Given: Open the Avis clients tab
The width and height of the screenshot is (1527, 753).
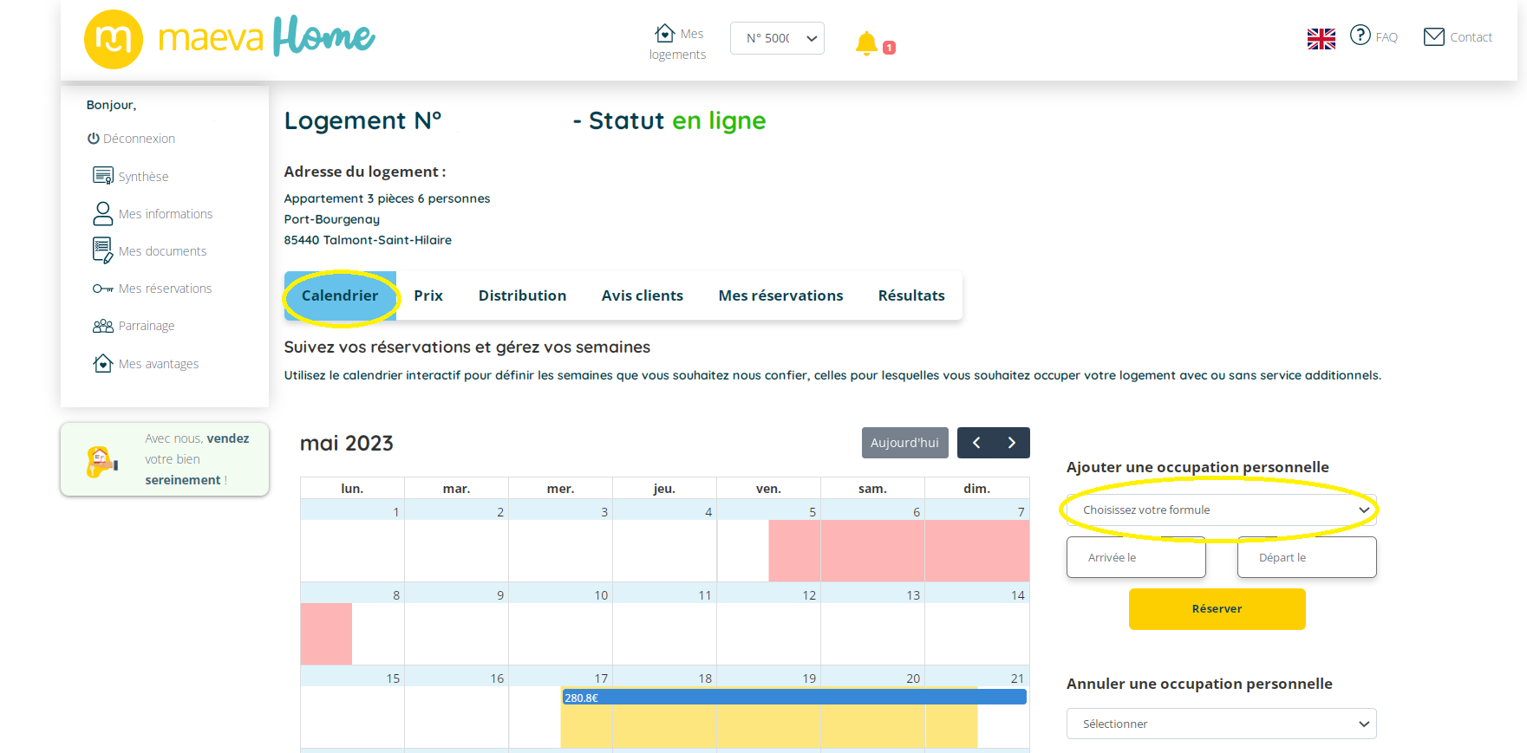Looking at the screenshot, I should point(642,295).
